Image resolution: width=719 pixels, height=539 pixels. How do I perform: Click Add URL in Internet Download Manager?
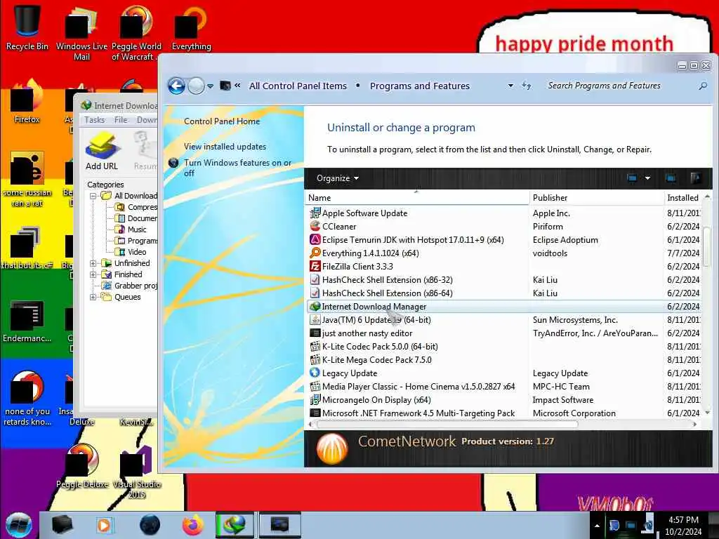coord(102,152)
